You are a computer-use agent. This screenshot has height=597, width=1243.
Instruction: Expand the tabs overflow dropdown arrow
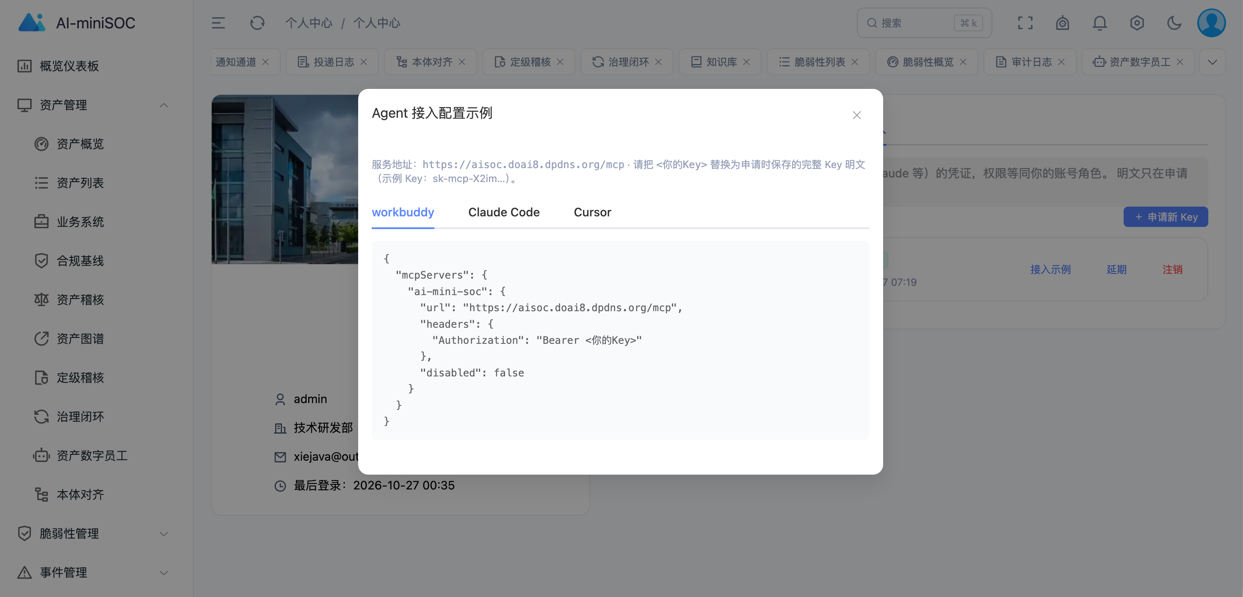pyautogui.click(x=1212, y=62)
